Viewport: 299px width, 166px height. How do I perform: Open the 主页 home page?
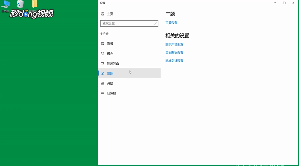(110, 14)
